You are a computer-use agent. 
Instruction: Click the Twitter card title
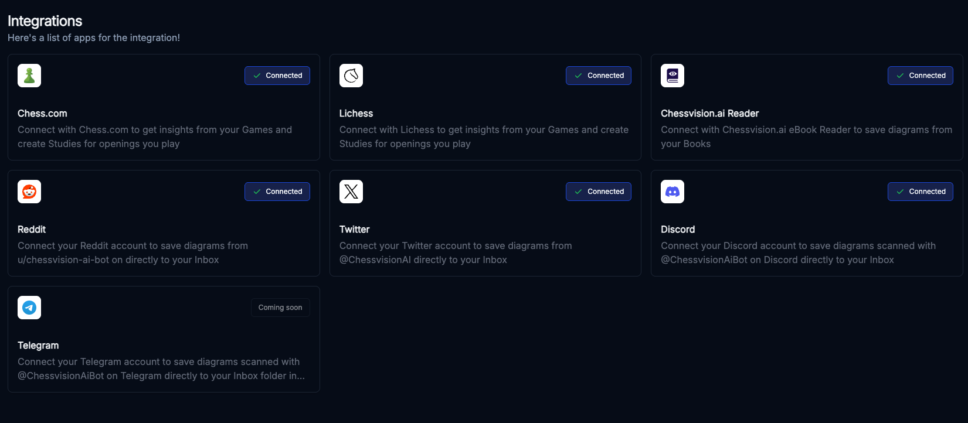pyautogui.click(x=354, y=229)
